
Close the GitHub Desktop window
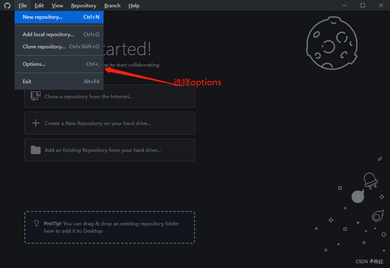(381, 5)
